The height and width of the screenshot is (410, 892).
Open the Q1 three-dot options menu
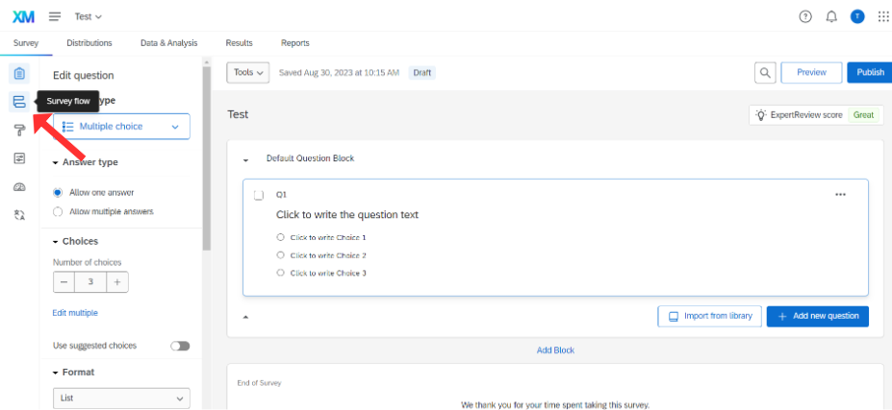840,195
